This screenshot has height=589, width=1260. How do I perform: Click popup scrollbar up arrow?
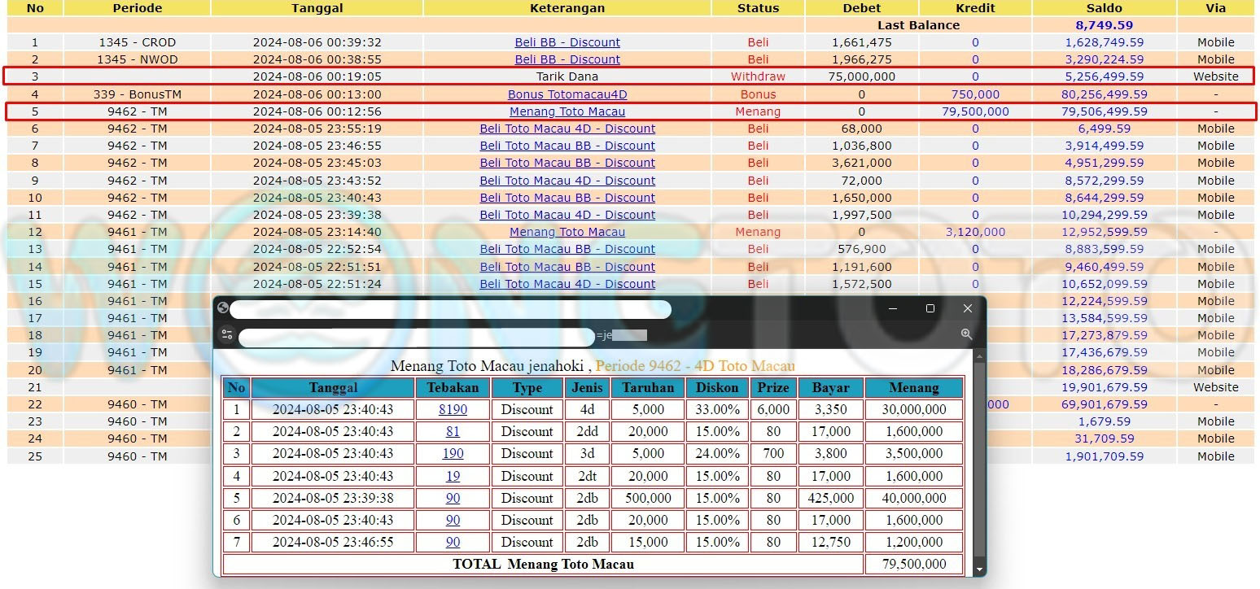pyautogui.click(x=979, y=356)
